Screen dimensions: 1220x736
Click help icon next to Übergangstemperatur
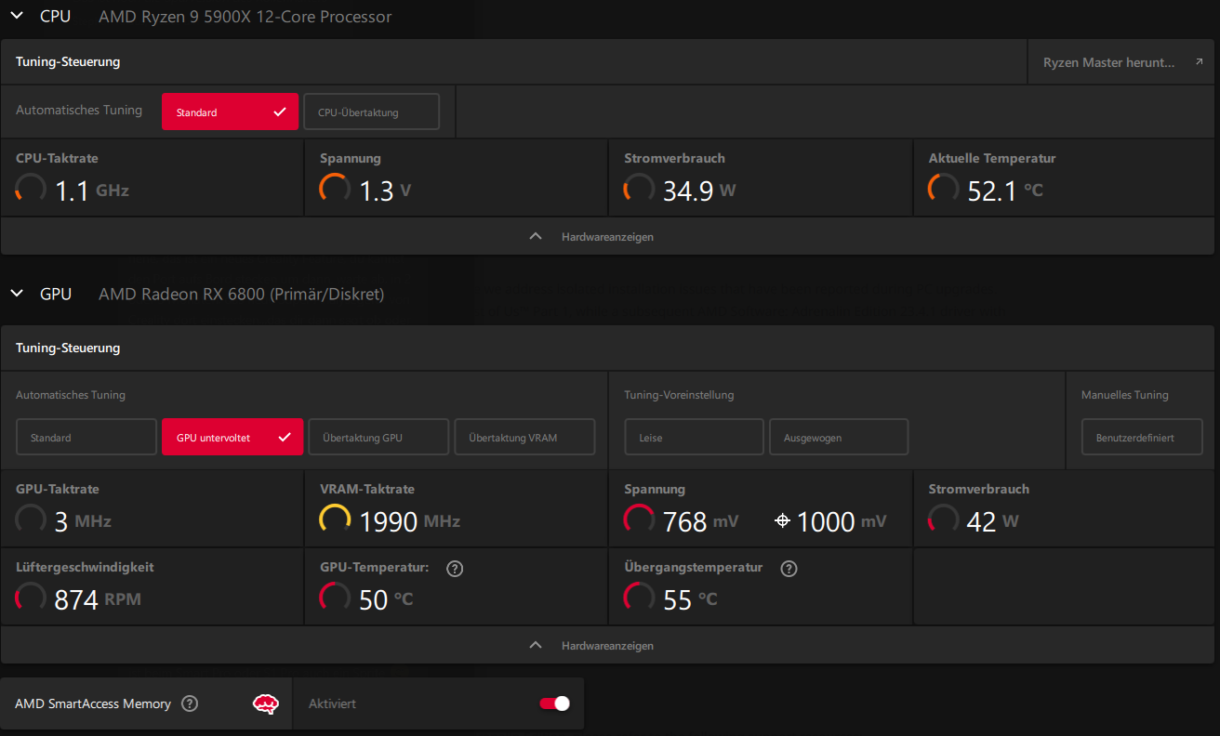coord(789,569)
